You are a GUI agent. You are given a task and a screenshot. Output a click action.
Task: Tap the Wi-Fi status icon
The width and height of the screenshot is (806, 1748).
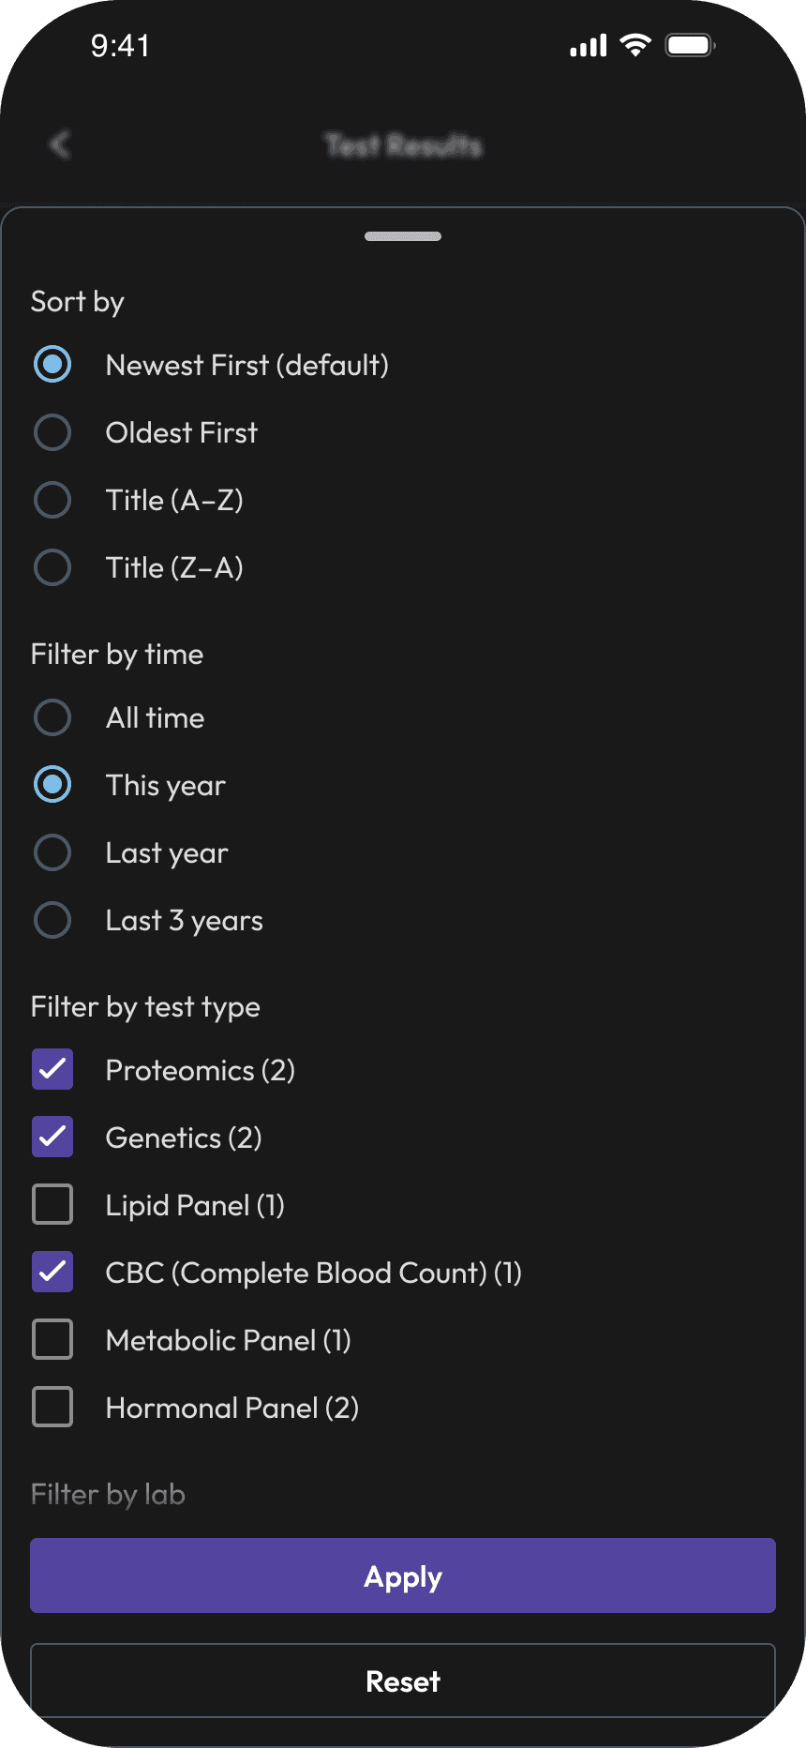pos(635,45)
